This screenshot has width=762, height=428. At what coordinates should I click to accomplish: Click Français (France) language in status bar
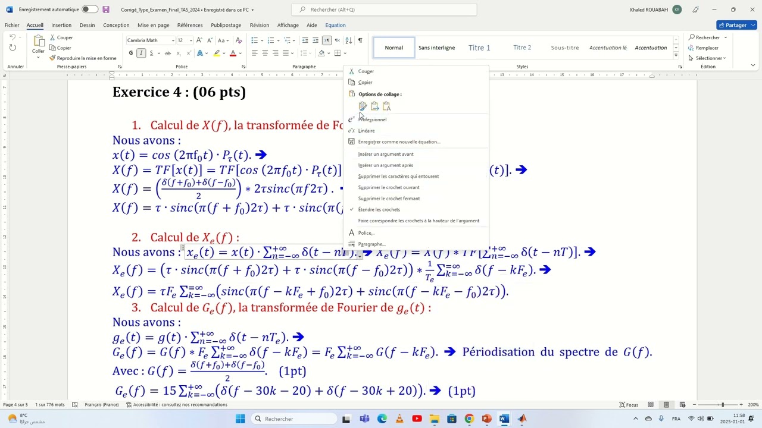(101, 405)
